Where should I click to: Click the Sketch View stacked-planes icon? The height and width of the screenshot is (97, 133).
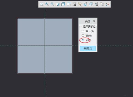pos(91,4)
